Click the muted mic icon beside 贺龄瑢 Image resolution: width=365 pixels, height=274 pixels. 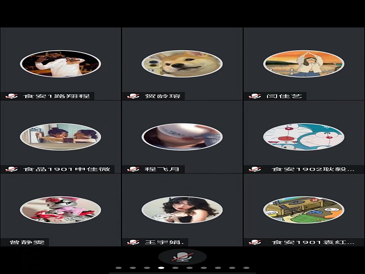(133, 96)
